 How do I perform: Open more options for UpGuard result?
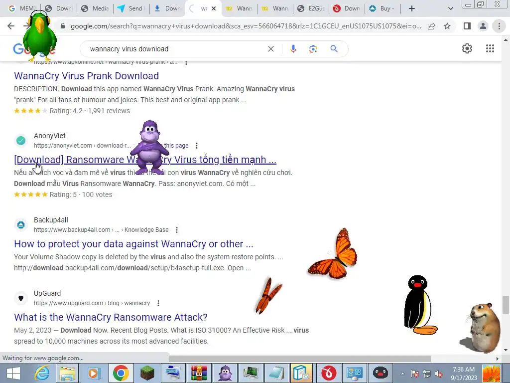(x=158, y=303)
